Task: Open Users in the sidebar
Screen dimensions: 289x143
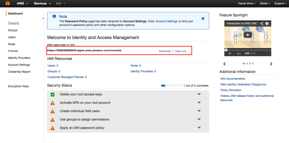Action: click(x=12, y=37)
